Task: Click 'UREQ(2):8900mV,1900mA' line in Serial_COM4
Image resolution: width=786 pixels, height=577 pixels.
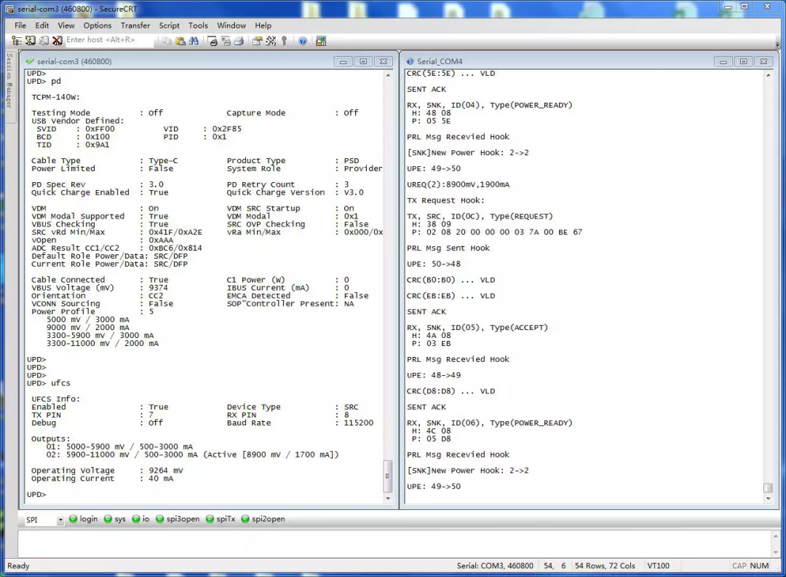Action: pos(458,184)
